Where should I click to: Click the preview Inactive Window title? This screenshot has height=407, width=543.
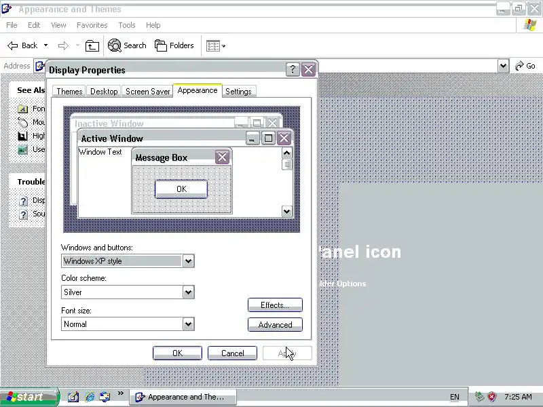(109, 123)
